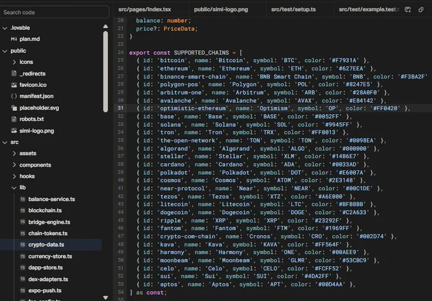This screenshot has height=301, width=432.
Task: Collapse the .lovable folder chevron
Action: tap(4, 28)
